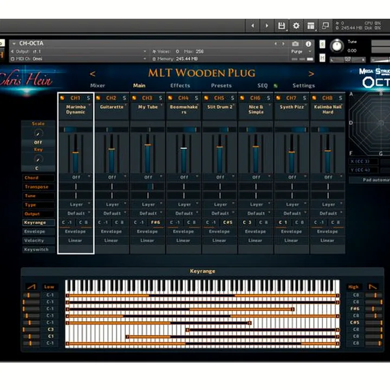This screenshot has height=390, width=390.
Task: Go to next preset with right chevron
Action: coord(311,74)
